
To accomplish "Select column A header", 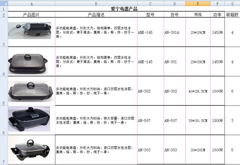I will (x=31, y=3).
